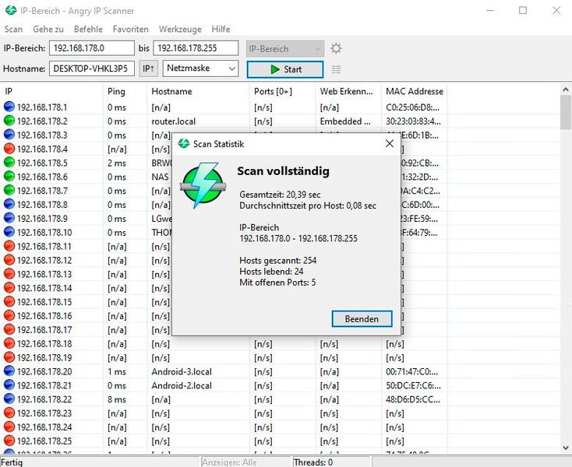Click the blue status icon for 192.168.178.9
The height and width of the screenshot is (467, 572).
(x=9, y=218)
